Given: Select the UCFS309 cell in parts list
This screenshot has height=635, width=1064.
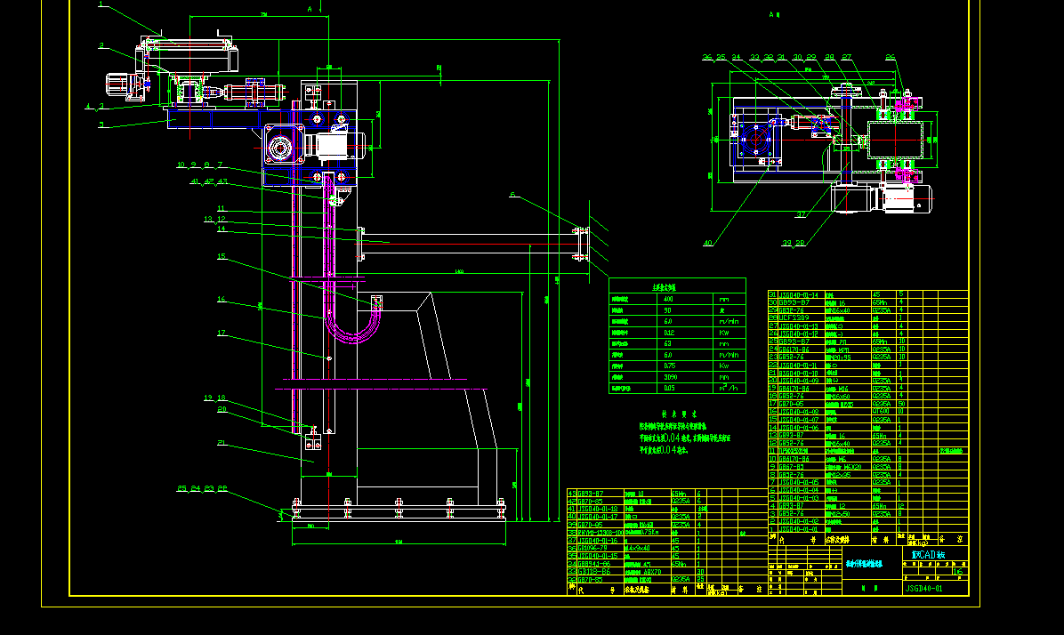Looking at the screenshot, I should 794,318.
